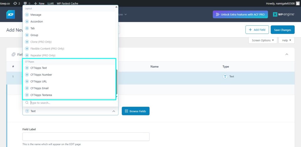This screenshot has width=301, height=147.
Task: Click the ACF logo icon
Action: point(11,14)
